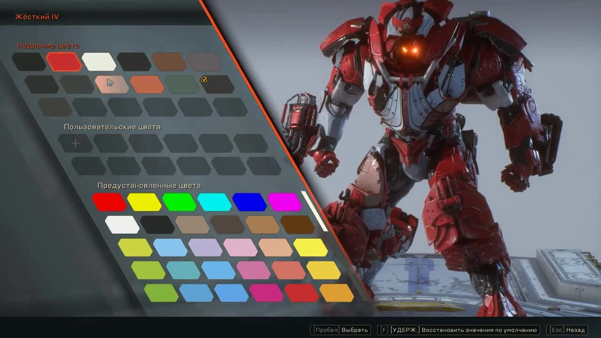Screen dimensions: 601x338
Task: Pick the hot pink preset in the bottom preset row
Action: click(267, 293)
